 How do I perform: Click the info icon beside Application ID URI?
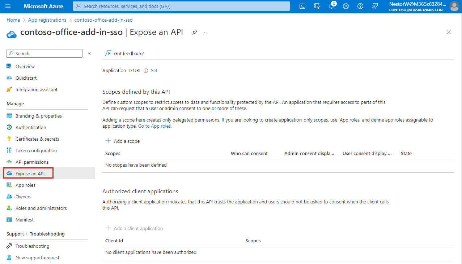[145, 70]
